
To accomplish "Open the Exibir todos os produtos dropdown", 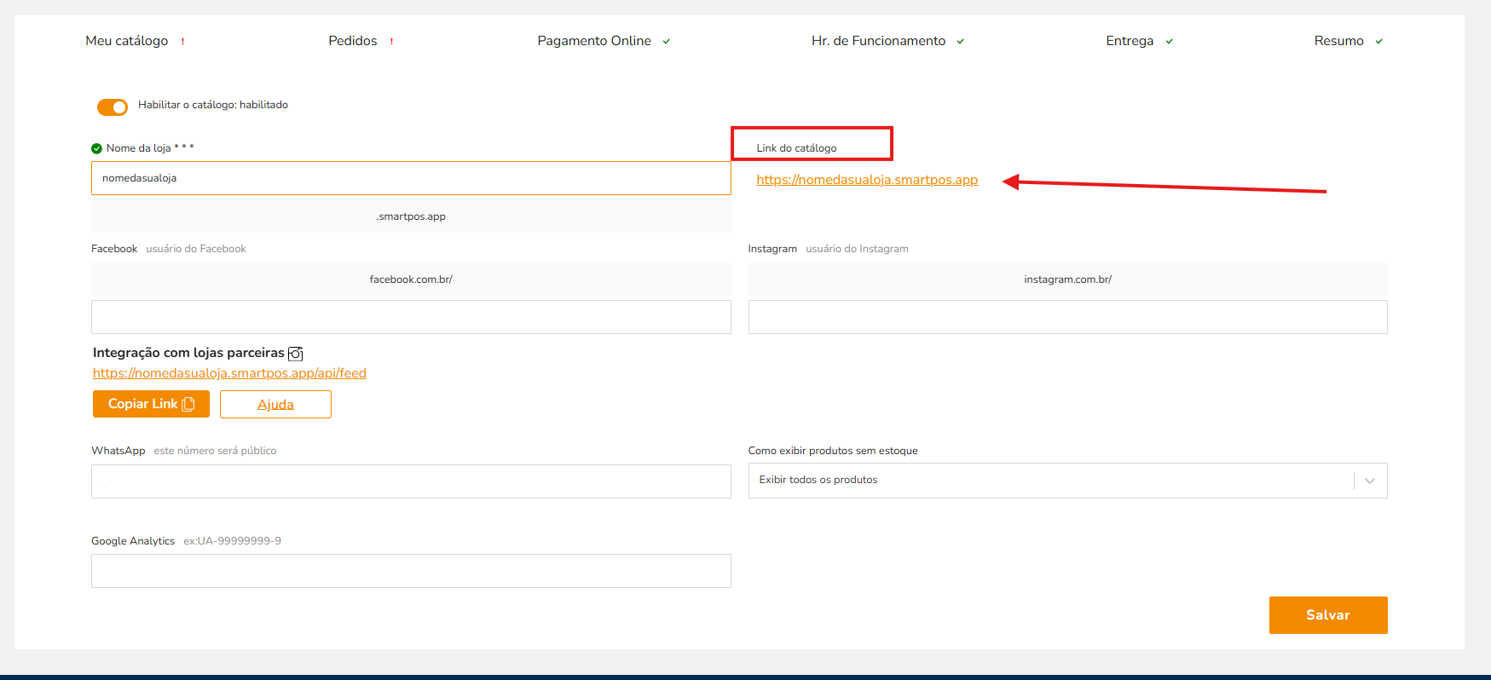I will (1049, 481).
